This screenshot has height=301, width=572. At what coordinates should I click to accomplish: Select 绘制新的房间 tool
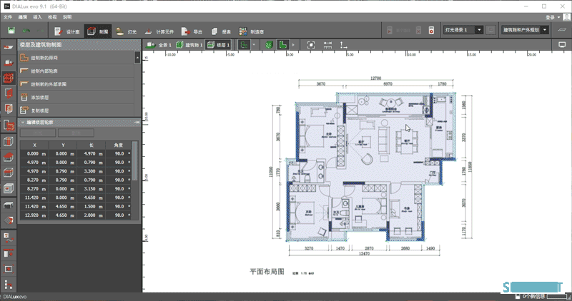pyautogui.click(x=77, y=58)
